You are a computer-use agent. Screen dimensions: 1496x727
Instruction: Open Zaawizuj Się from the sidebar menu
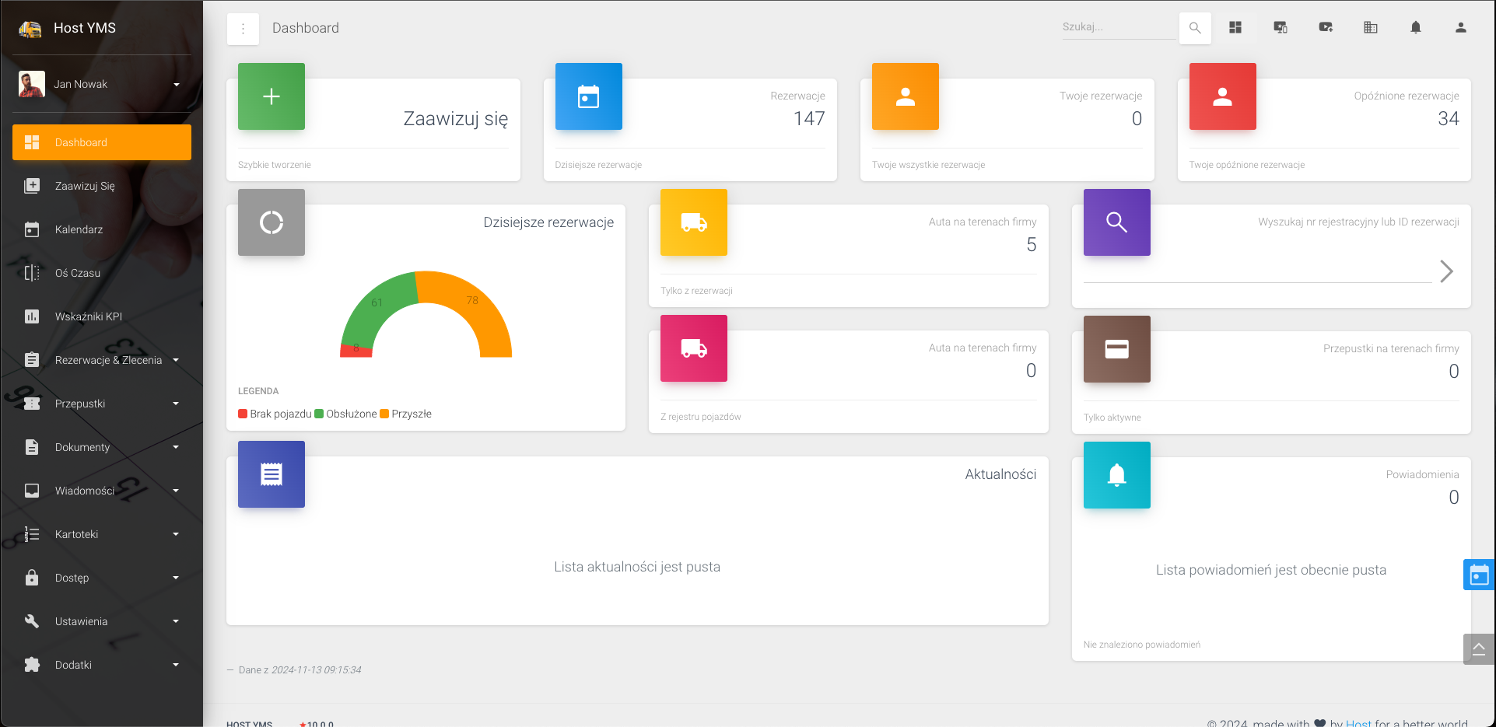[86, 186]
